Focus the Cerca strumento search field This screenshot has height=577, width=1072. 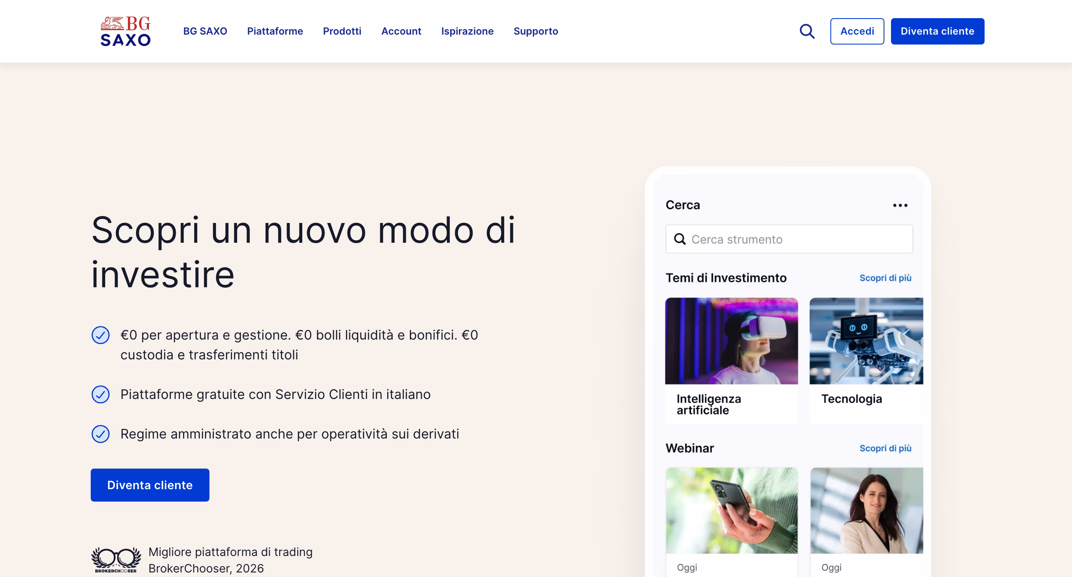click(789, 239)
